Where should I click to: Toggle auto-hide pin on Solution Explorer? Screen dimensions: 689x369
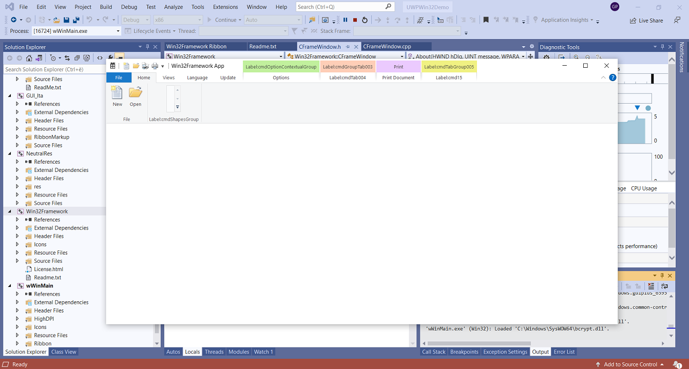[148, 47]
